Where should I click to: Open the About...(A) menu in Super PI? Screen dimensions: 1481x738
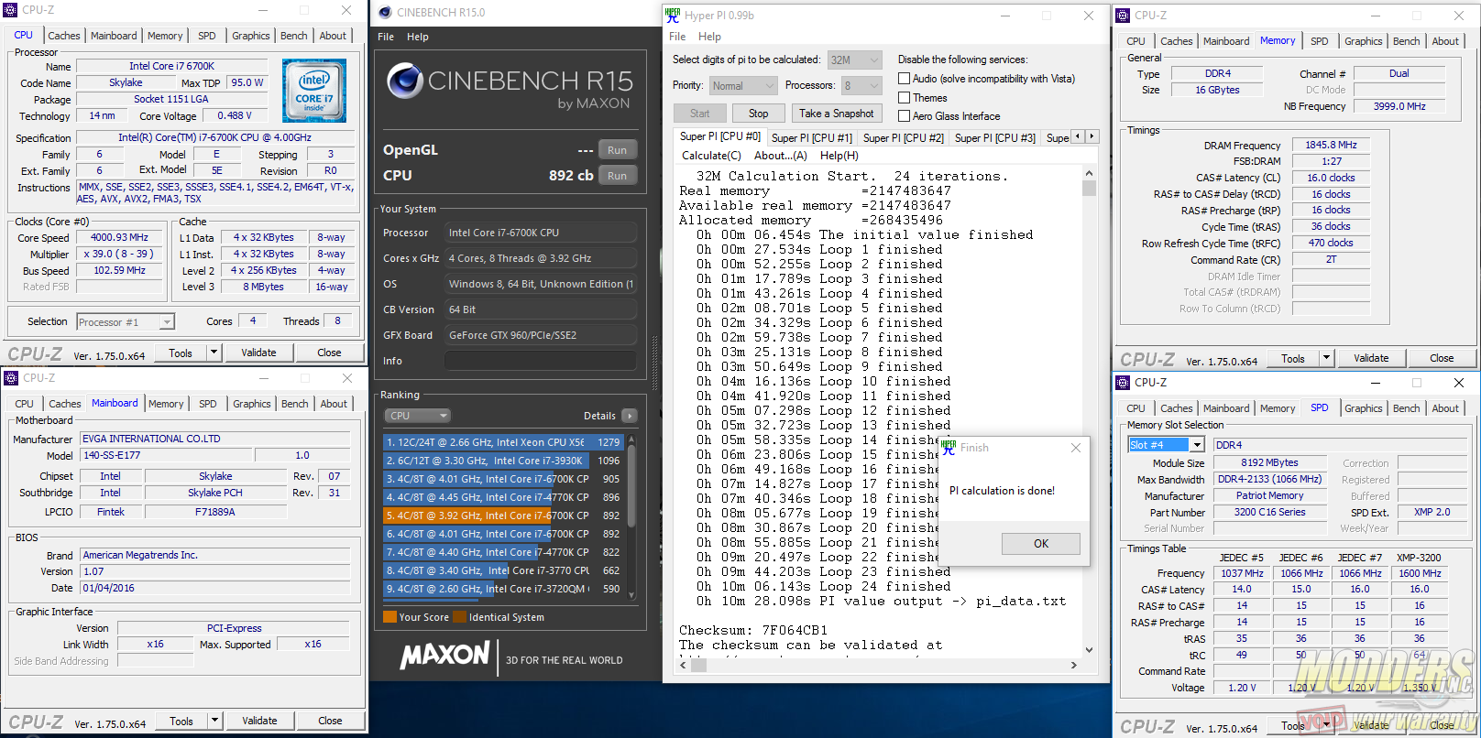(x=781, y=156)
